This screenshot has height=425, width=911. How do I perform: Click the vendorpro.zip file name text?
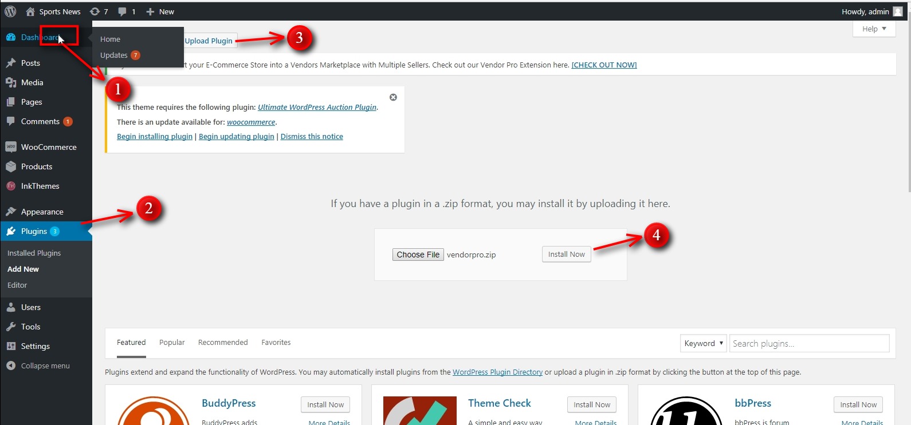click(x=472, y=255)
